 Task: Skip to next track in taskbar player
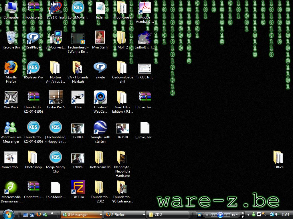(227, 215)
